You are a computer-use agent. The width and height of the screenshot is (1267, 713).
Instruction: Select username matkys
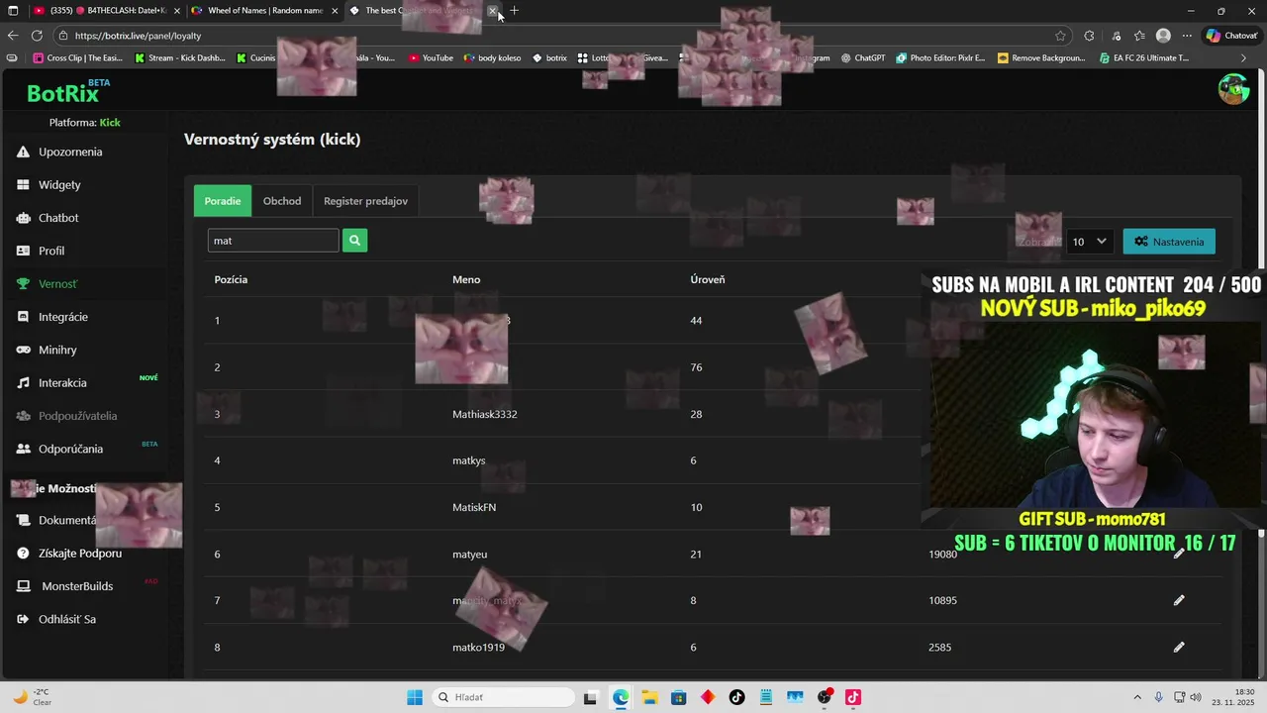pyautogui.click(x=469, y=460)
